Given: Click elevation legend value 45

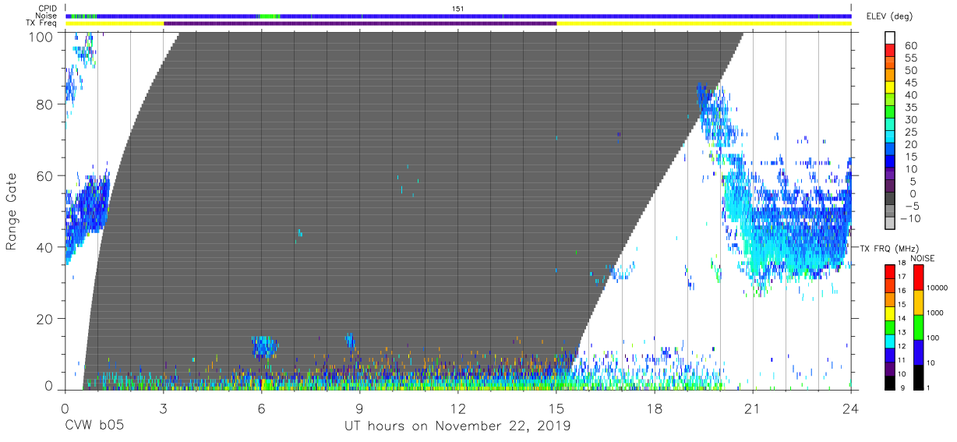Looking at the screenshot, I should pos(910,83).
